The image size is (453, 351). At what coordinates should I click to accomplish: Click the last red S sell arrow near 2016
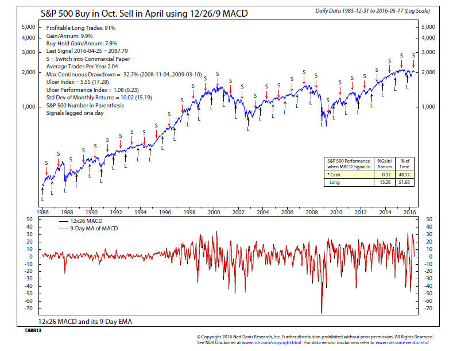(413, 64)
